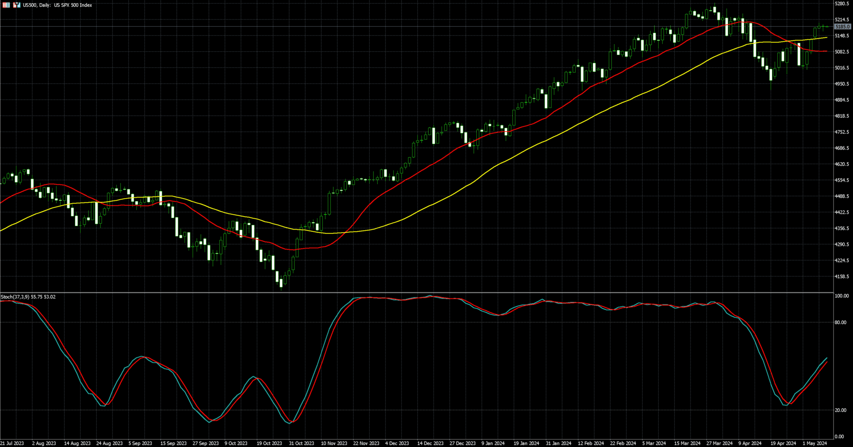The width and height of the screenshot is (853, 447).
Task: Select the highlighted 5185.0 current price tag
Action: [842, 27]
